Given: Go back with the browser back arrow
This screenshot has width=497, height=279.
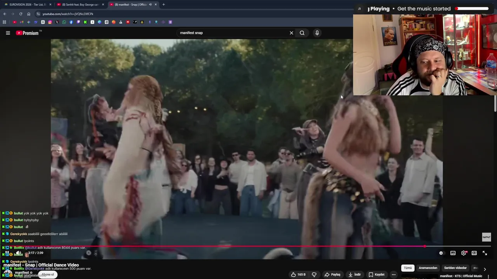Looking at the screenshot, I should point(5,14).
